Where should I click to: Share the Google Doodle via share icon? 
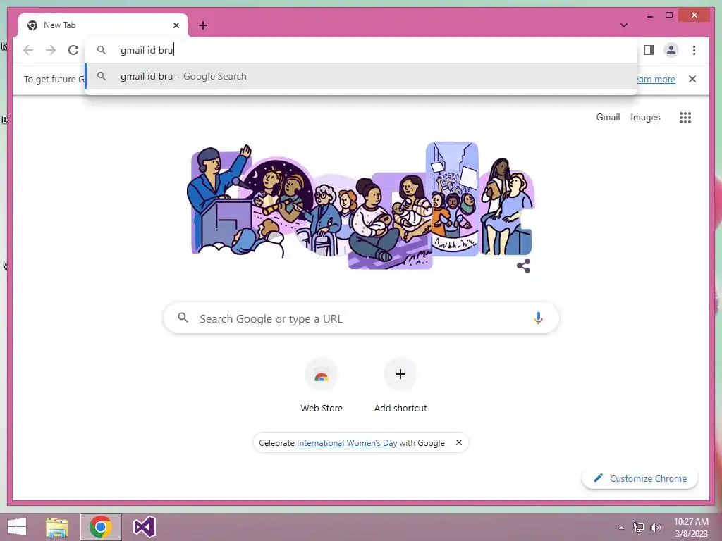(x=524, y=266)
